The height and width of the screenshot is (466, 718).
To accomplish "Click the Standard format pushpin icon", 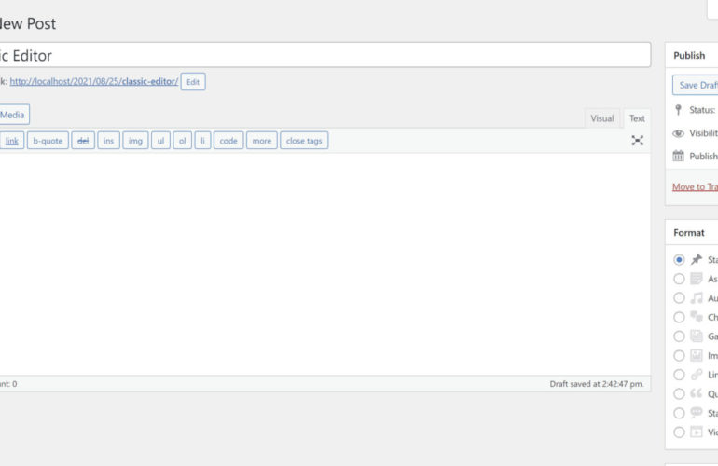I will (x=696, y=260).
